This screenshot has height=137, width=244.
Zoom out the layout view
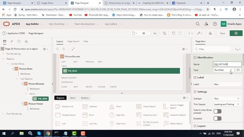tap(58, 49)
